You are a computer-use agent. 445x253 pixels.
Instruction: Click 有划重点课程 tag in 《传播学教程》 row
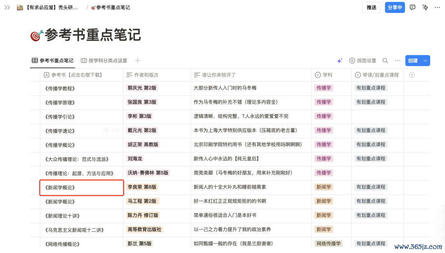pos(371,88)
